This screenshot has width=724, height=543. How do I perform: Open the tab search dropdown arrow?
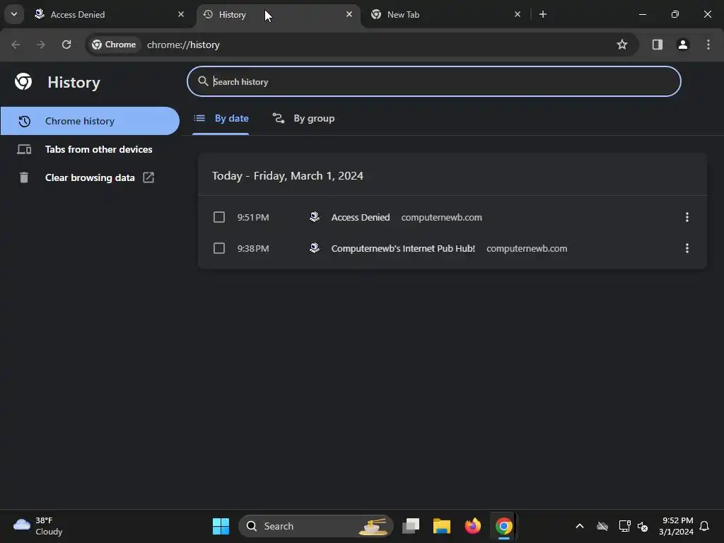[x=14, y=14]
